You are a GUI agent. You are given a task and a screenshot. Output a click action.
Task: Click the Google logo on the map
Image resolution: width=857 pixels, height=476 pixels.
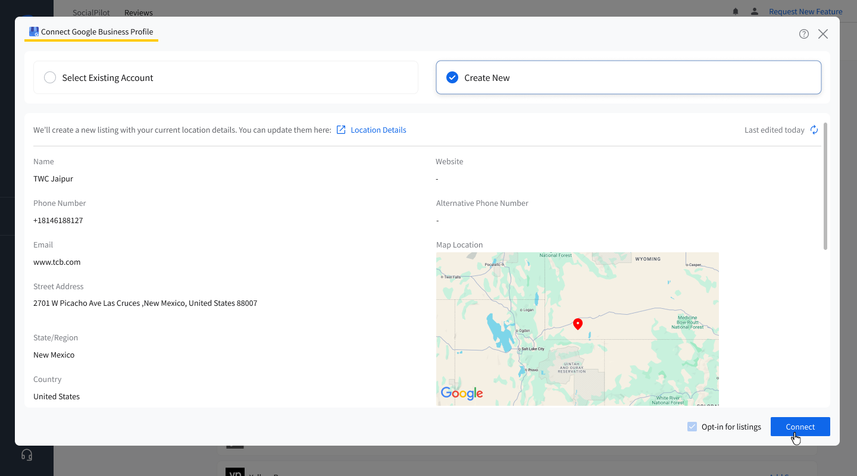[x=462, y=393]
